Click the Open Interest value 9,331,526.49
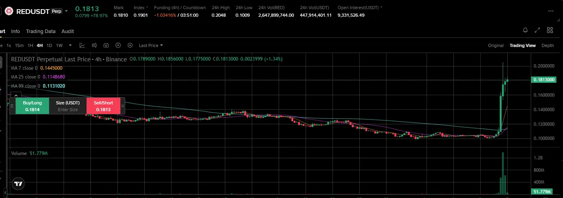 tap(351, 15)
